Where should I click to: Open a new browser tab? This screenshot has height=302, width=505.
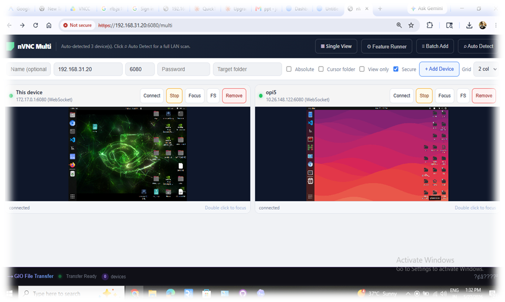coord(380,9)
